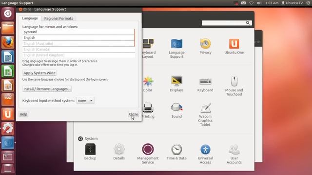Open the Sound settings
312x175 pixels.
(176, 110)
